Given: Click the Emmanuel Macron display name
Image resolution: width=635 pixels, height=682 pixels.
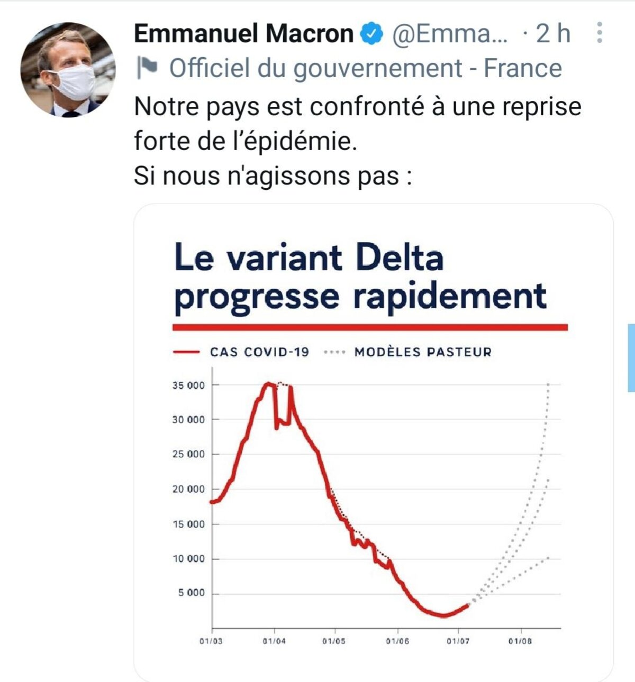Looking at the screenshot, I should [x=243, y=34].
